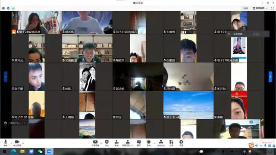Viewport: 276px width, 155px height.
Task: Toggle the 停止视频 camera button
Action: (17, 143)
